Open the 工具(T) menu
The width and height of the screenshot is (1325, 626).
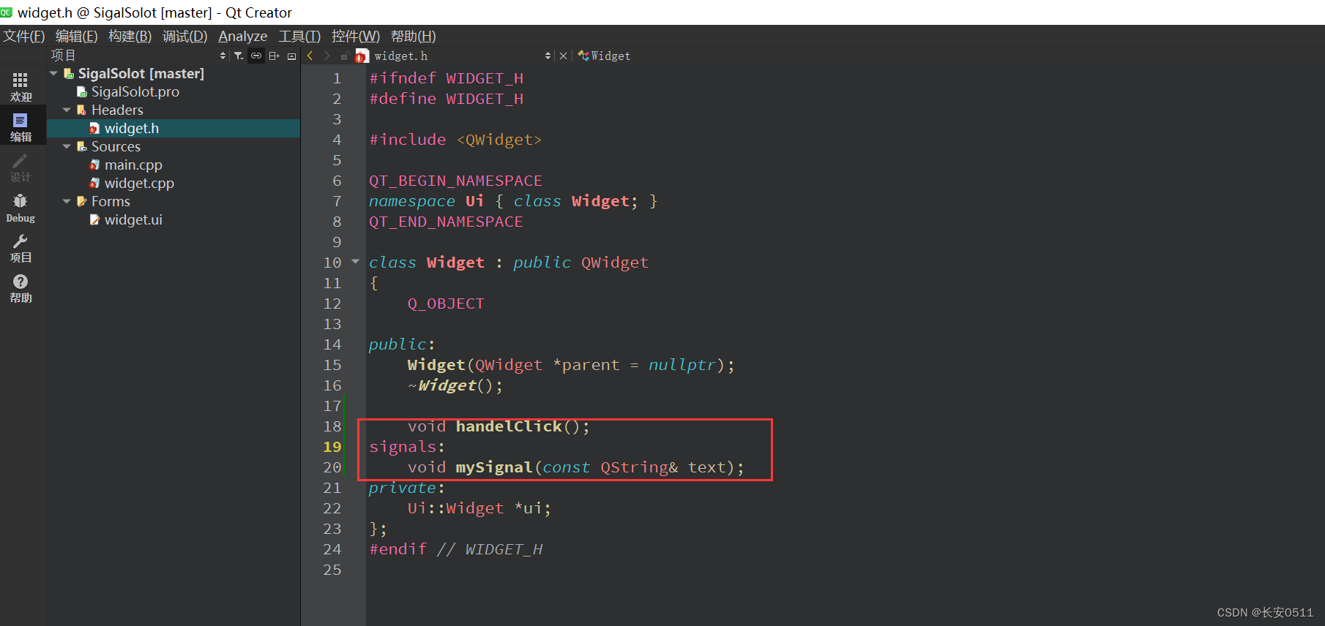(299, 36)
